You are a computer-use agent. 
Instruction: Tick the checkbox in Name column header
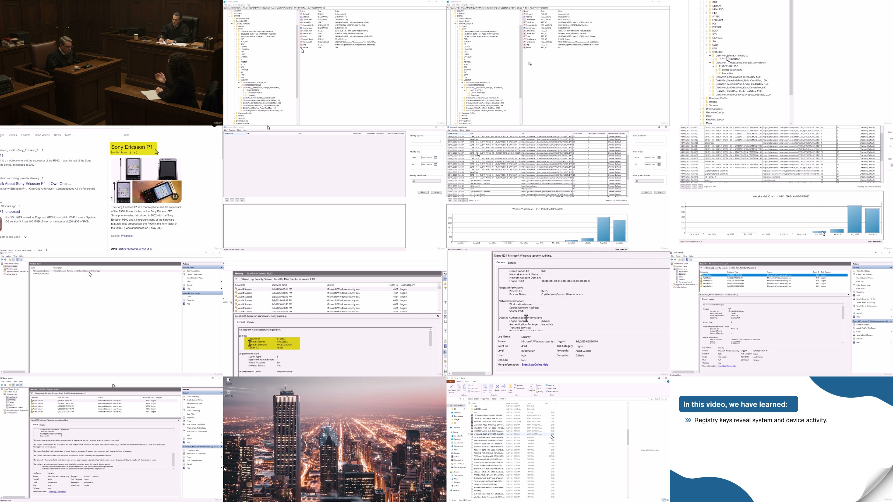[x=469, y=403]
